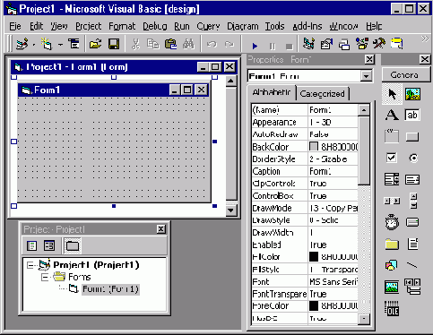Screen dimensions: 433x335
Task: Select the TextBox tool (ab)
Action: click(412, 115)
